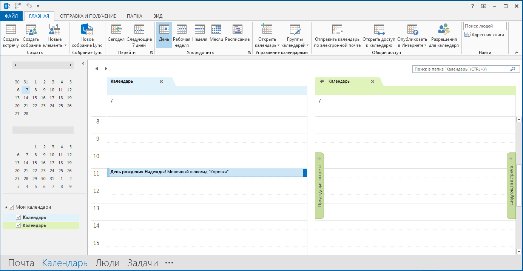523x271 pixels.
Task: Start a new Lync meeting
Action: 87,35
